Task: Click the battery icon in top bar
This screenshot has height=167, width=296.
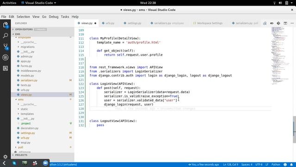Action: pyautogui.click(x=287, y=3)
